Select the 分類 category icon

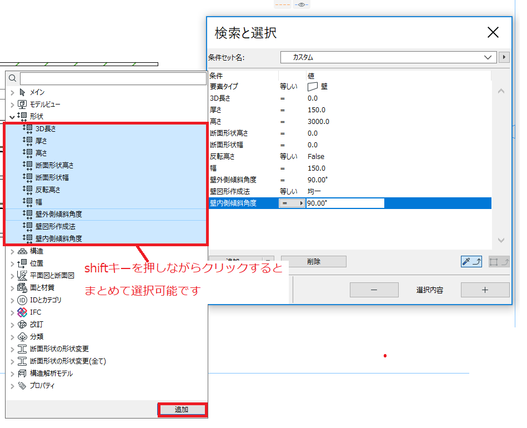point(22,337)
